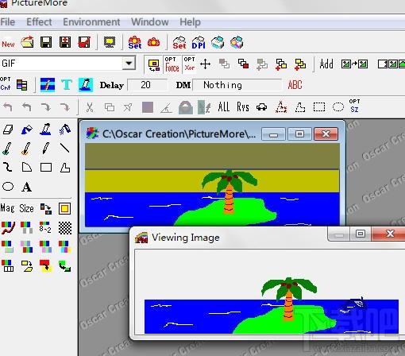405x356 pixels.
Task: Expand the GIF format dropdown
Action: click(129, 63)
